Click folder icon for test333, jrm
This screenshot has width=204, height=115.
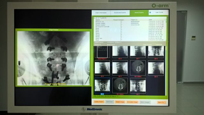[96, 22]
